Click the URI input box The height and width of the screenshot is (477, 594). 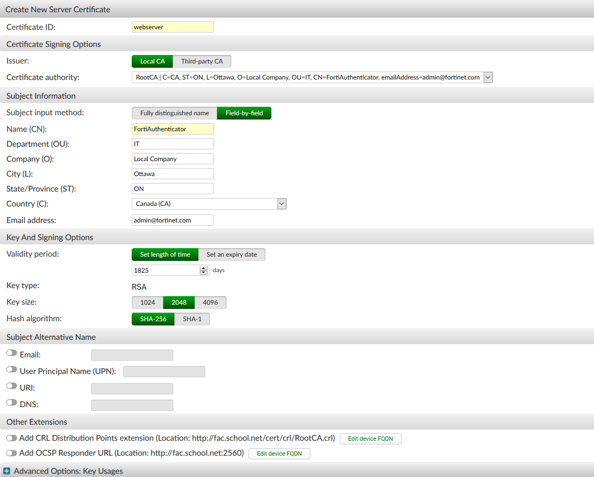(x=132, y=388)
